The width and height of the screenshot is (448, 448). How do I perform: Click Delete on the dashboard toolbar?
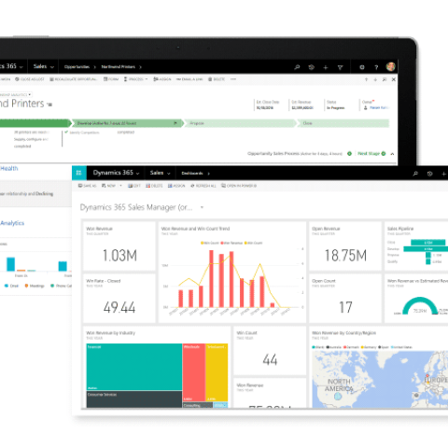154,186
